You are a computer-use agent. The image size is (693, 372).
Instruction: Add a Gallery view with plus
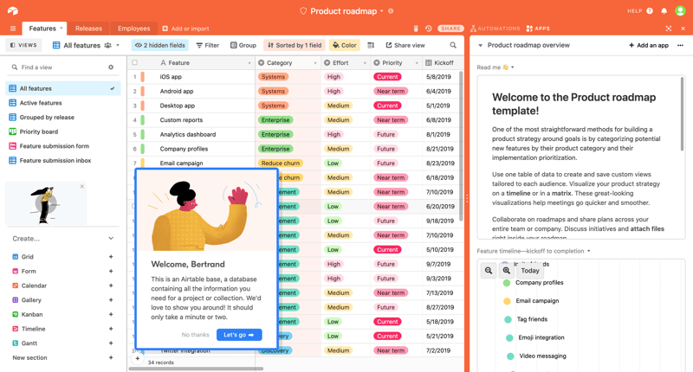111,300
